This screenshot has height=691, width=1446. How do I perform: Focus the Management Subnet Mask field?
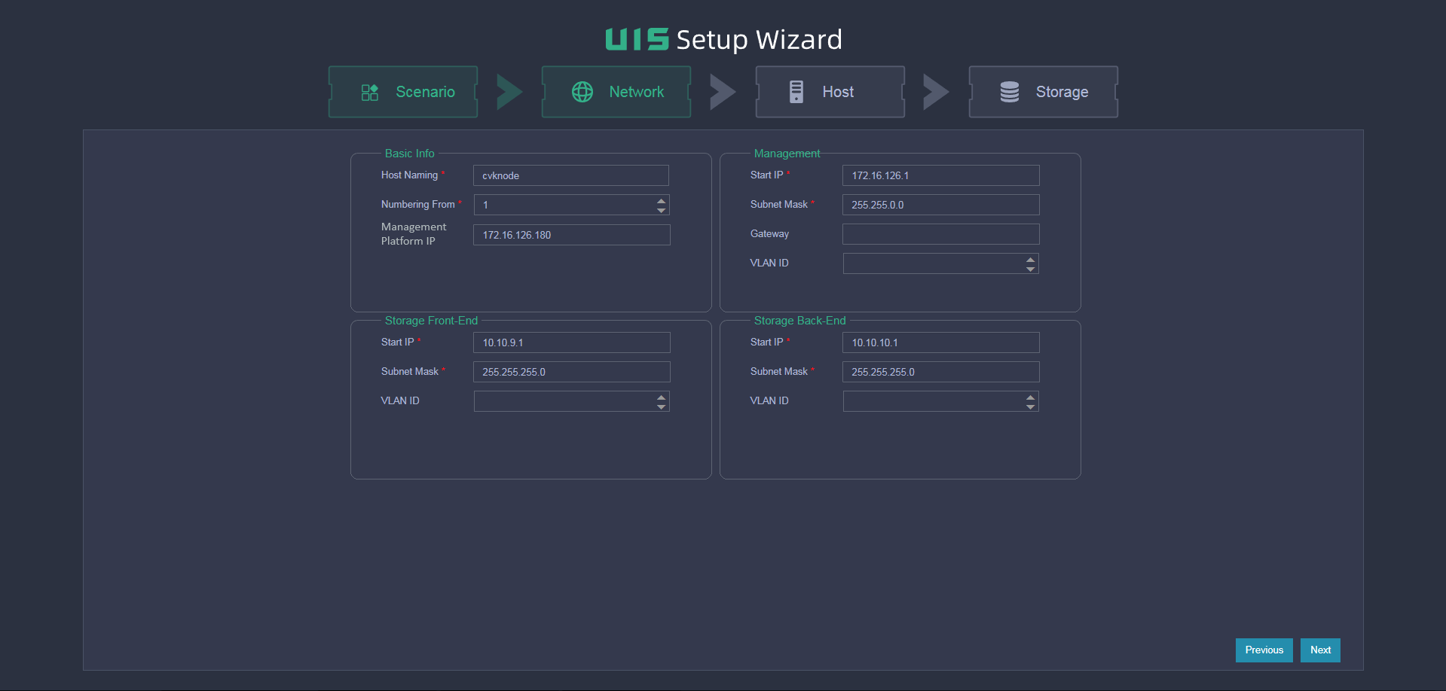(941, 205)
